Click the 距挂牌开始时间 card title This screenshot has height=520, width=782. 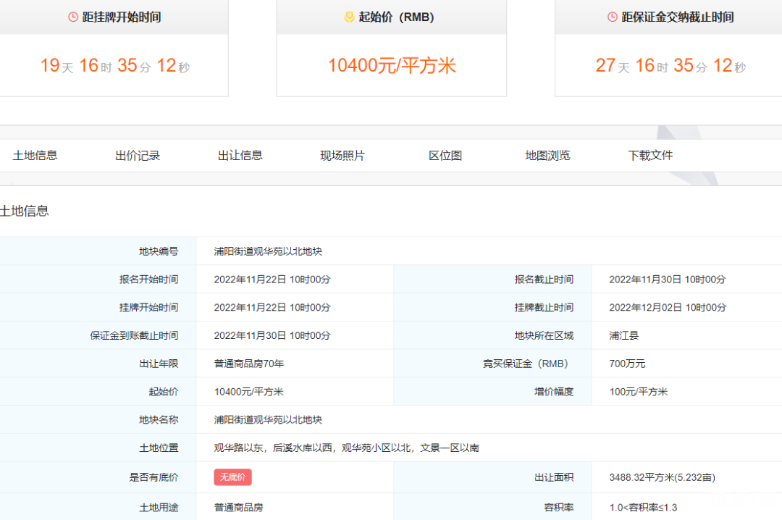click(122, 17)
